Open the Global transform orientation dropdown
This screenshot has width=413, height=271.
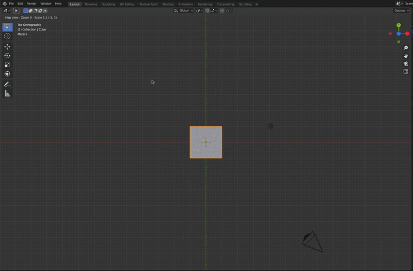pyautogui.click(x=184, y=10)
